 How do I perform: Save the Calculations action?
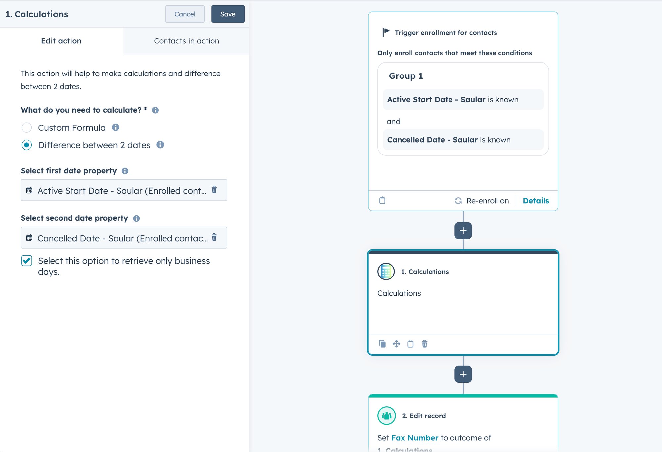point(228,14)
